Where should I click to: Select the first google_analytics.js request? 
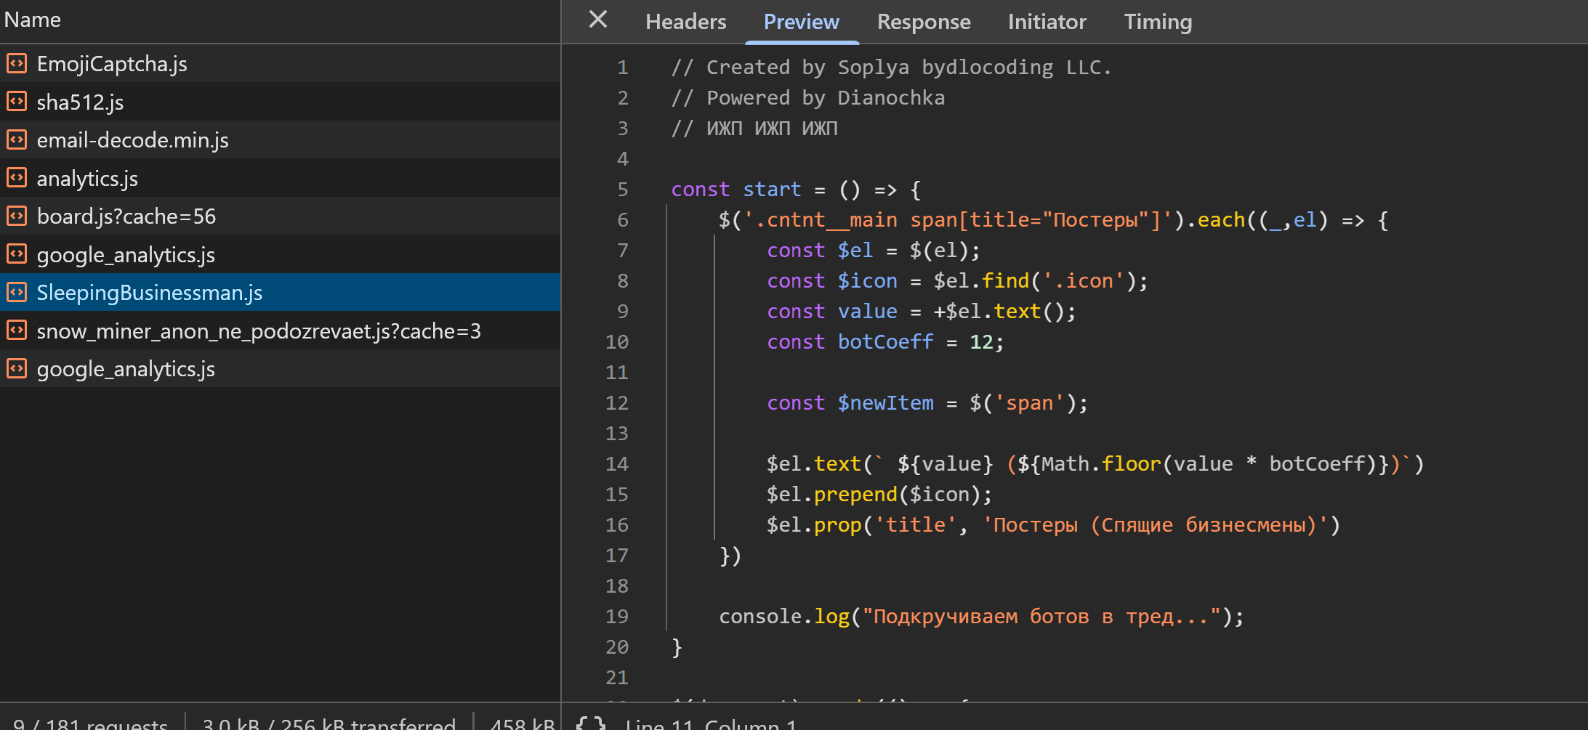(126, 255)
